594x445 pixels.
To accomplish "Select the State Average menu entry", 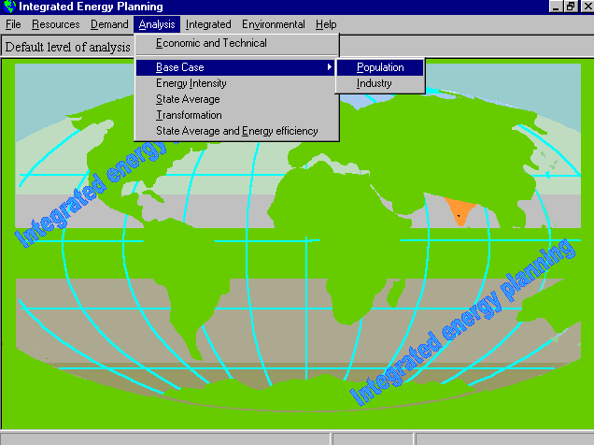I will pyautogui.click(x=188, y=99).
